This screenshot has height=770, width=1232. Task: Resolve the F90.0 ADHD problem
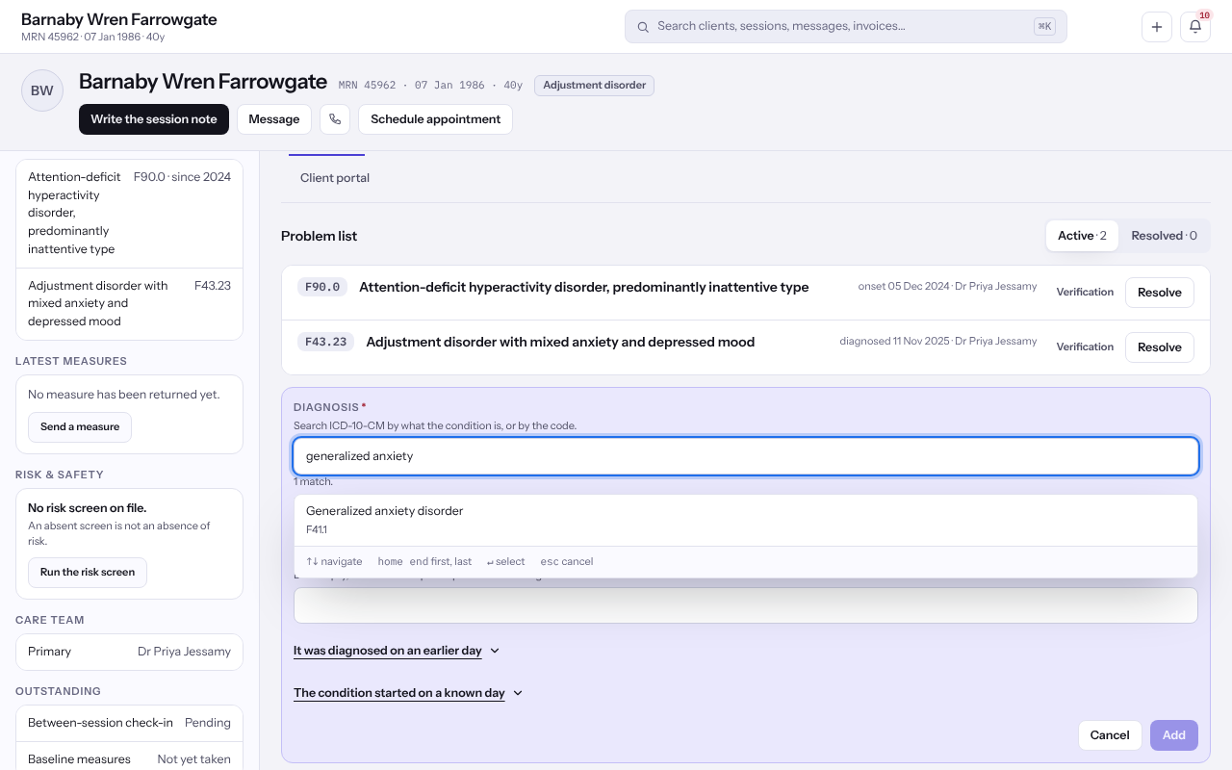tap(1160, 293)
